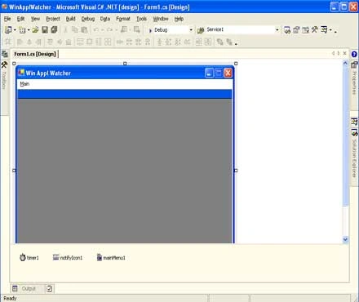Open the Tools menu

[x=141, y=19]
